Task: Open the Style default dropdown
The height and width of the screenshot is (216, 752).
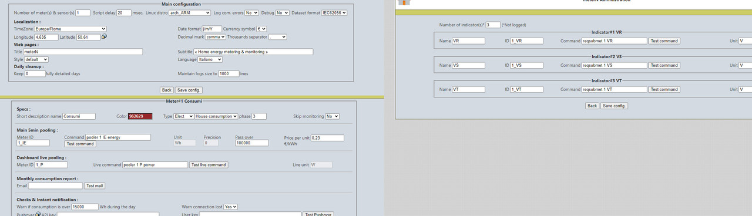Action: (x=36, y=59)
